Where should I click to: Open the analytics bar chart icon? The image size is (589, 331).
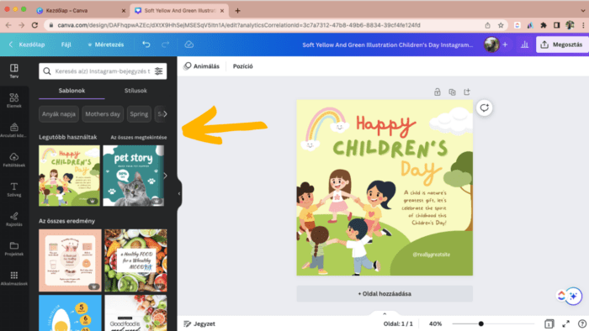[x=524, y=45]
